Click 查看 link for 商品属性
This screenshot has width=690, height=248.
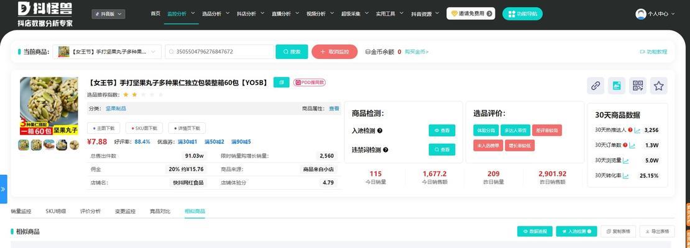click(334, 108)
